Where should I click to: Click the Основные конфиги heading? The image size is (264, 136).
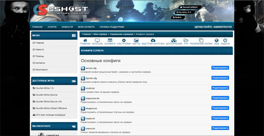[101, 61]
